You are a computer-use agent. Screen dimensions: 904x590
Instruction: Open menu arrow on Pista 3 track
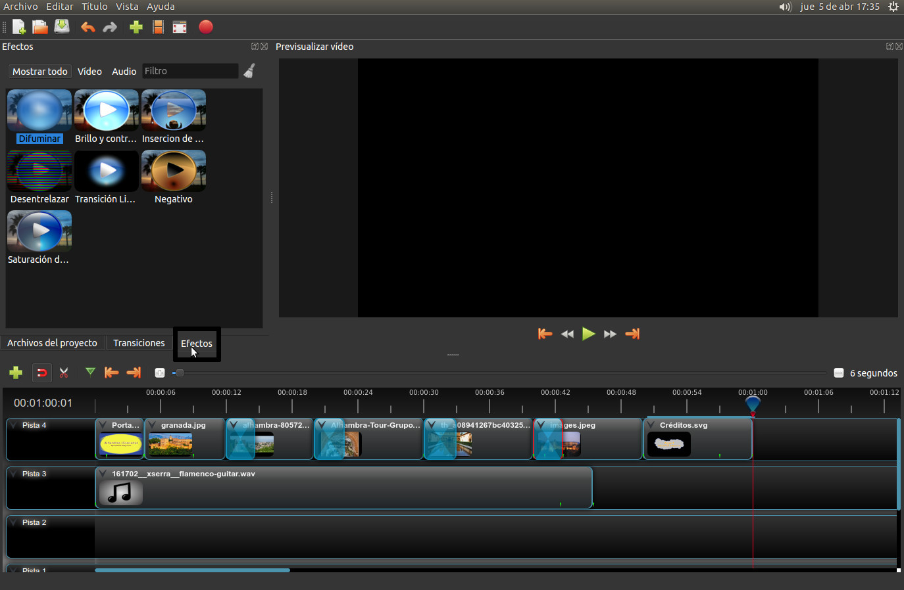click(14, 474)
